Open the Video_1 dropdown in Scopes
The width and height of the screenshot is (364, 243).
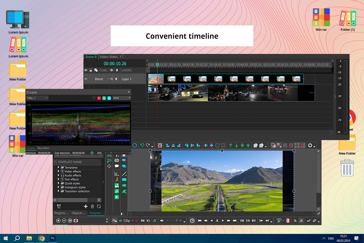[x=37, y=98]
